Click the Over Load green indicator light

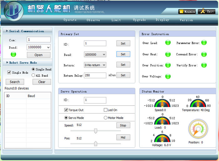coord(168,43)
